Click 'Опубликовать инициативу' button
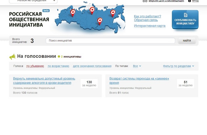 point(185,19)
